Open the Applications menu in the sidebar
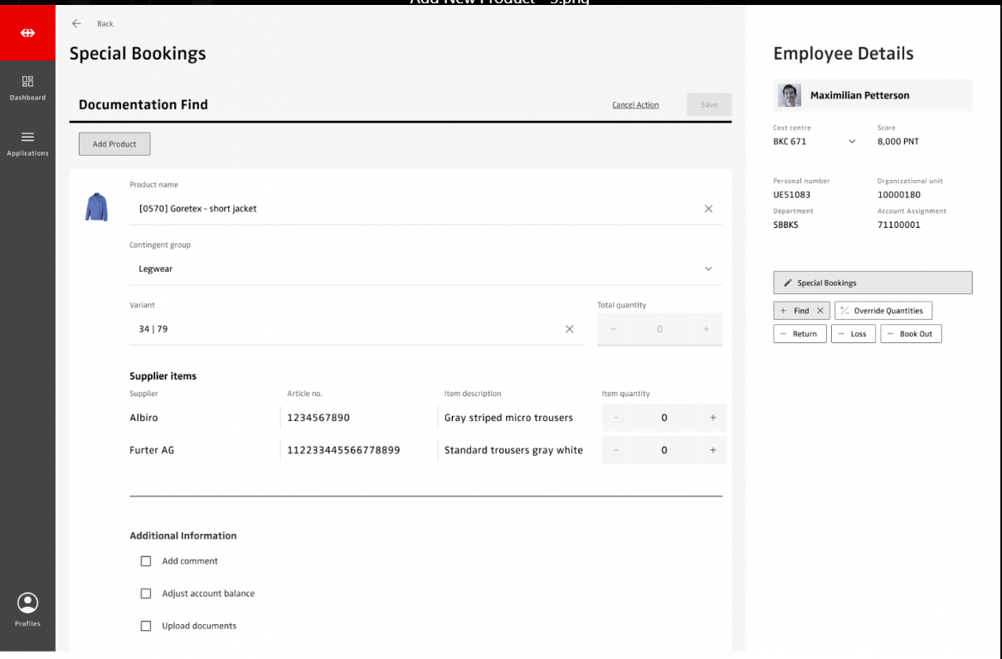 point(27,143)
